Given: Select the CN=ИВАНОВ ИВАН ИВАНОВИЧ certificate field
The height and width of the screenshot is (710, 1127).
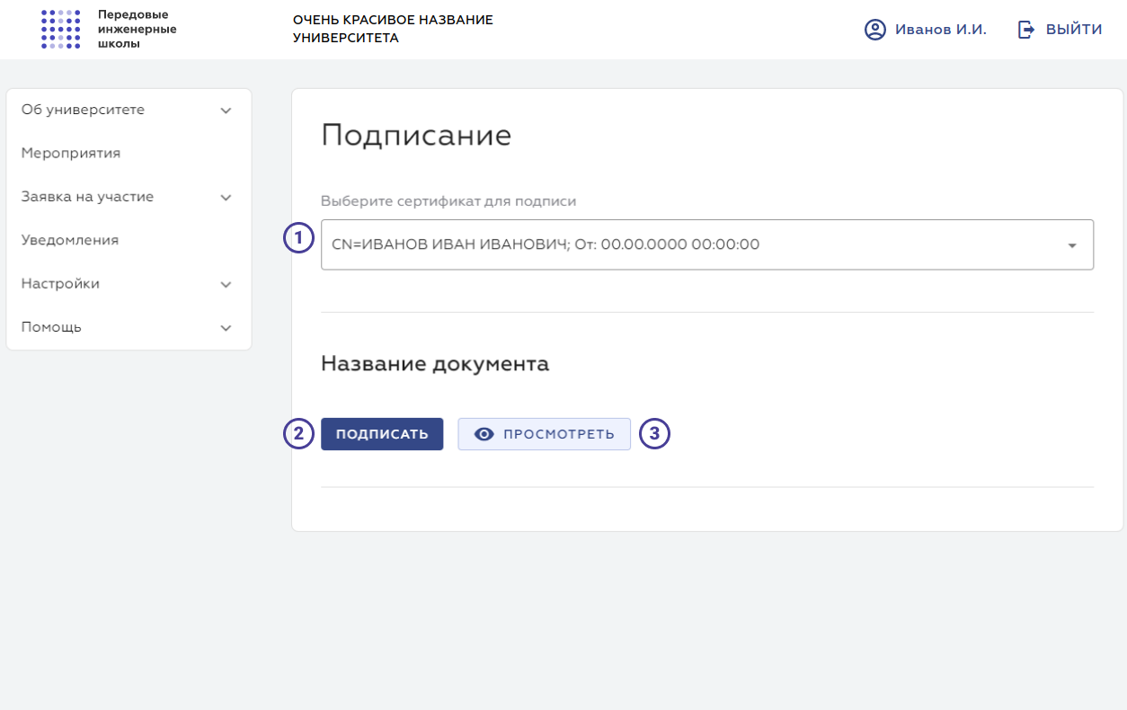Looking at the screenshot, I should tap(707, 244).
